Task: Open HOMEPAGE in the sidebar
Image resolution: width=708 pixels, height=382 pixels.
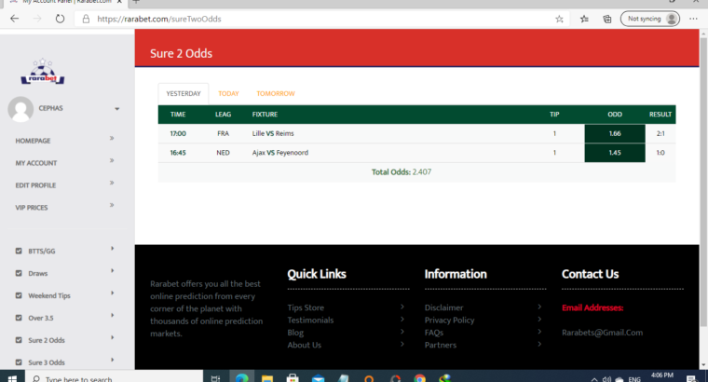Action: [33, 141]
